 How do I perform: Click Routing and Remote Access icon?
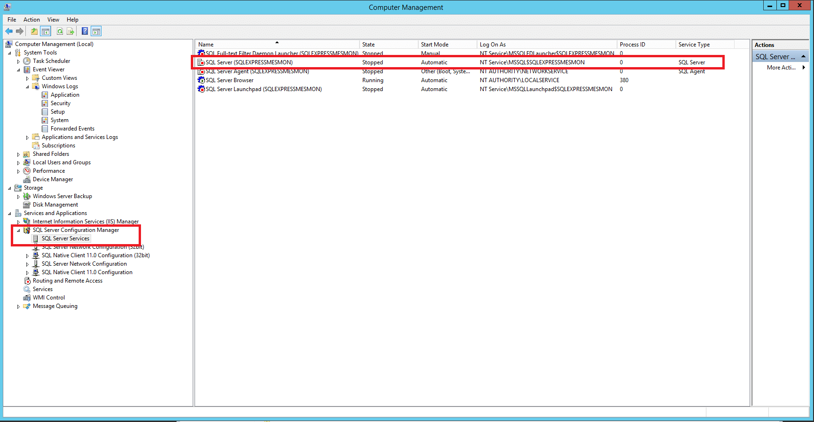tap(27, 281)
